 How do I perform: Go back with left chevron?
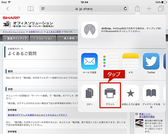(x=8, y=9)
